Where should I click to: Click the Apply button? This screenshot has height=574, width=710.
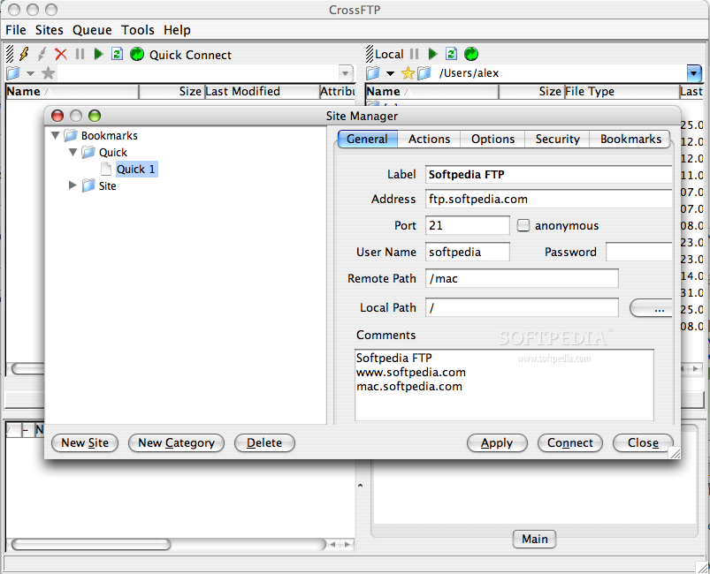pyautogui.click(x=497, y=442)
